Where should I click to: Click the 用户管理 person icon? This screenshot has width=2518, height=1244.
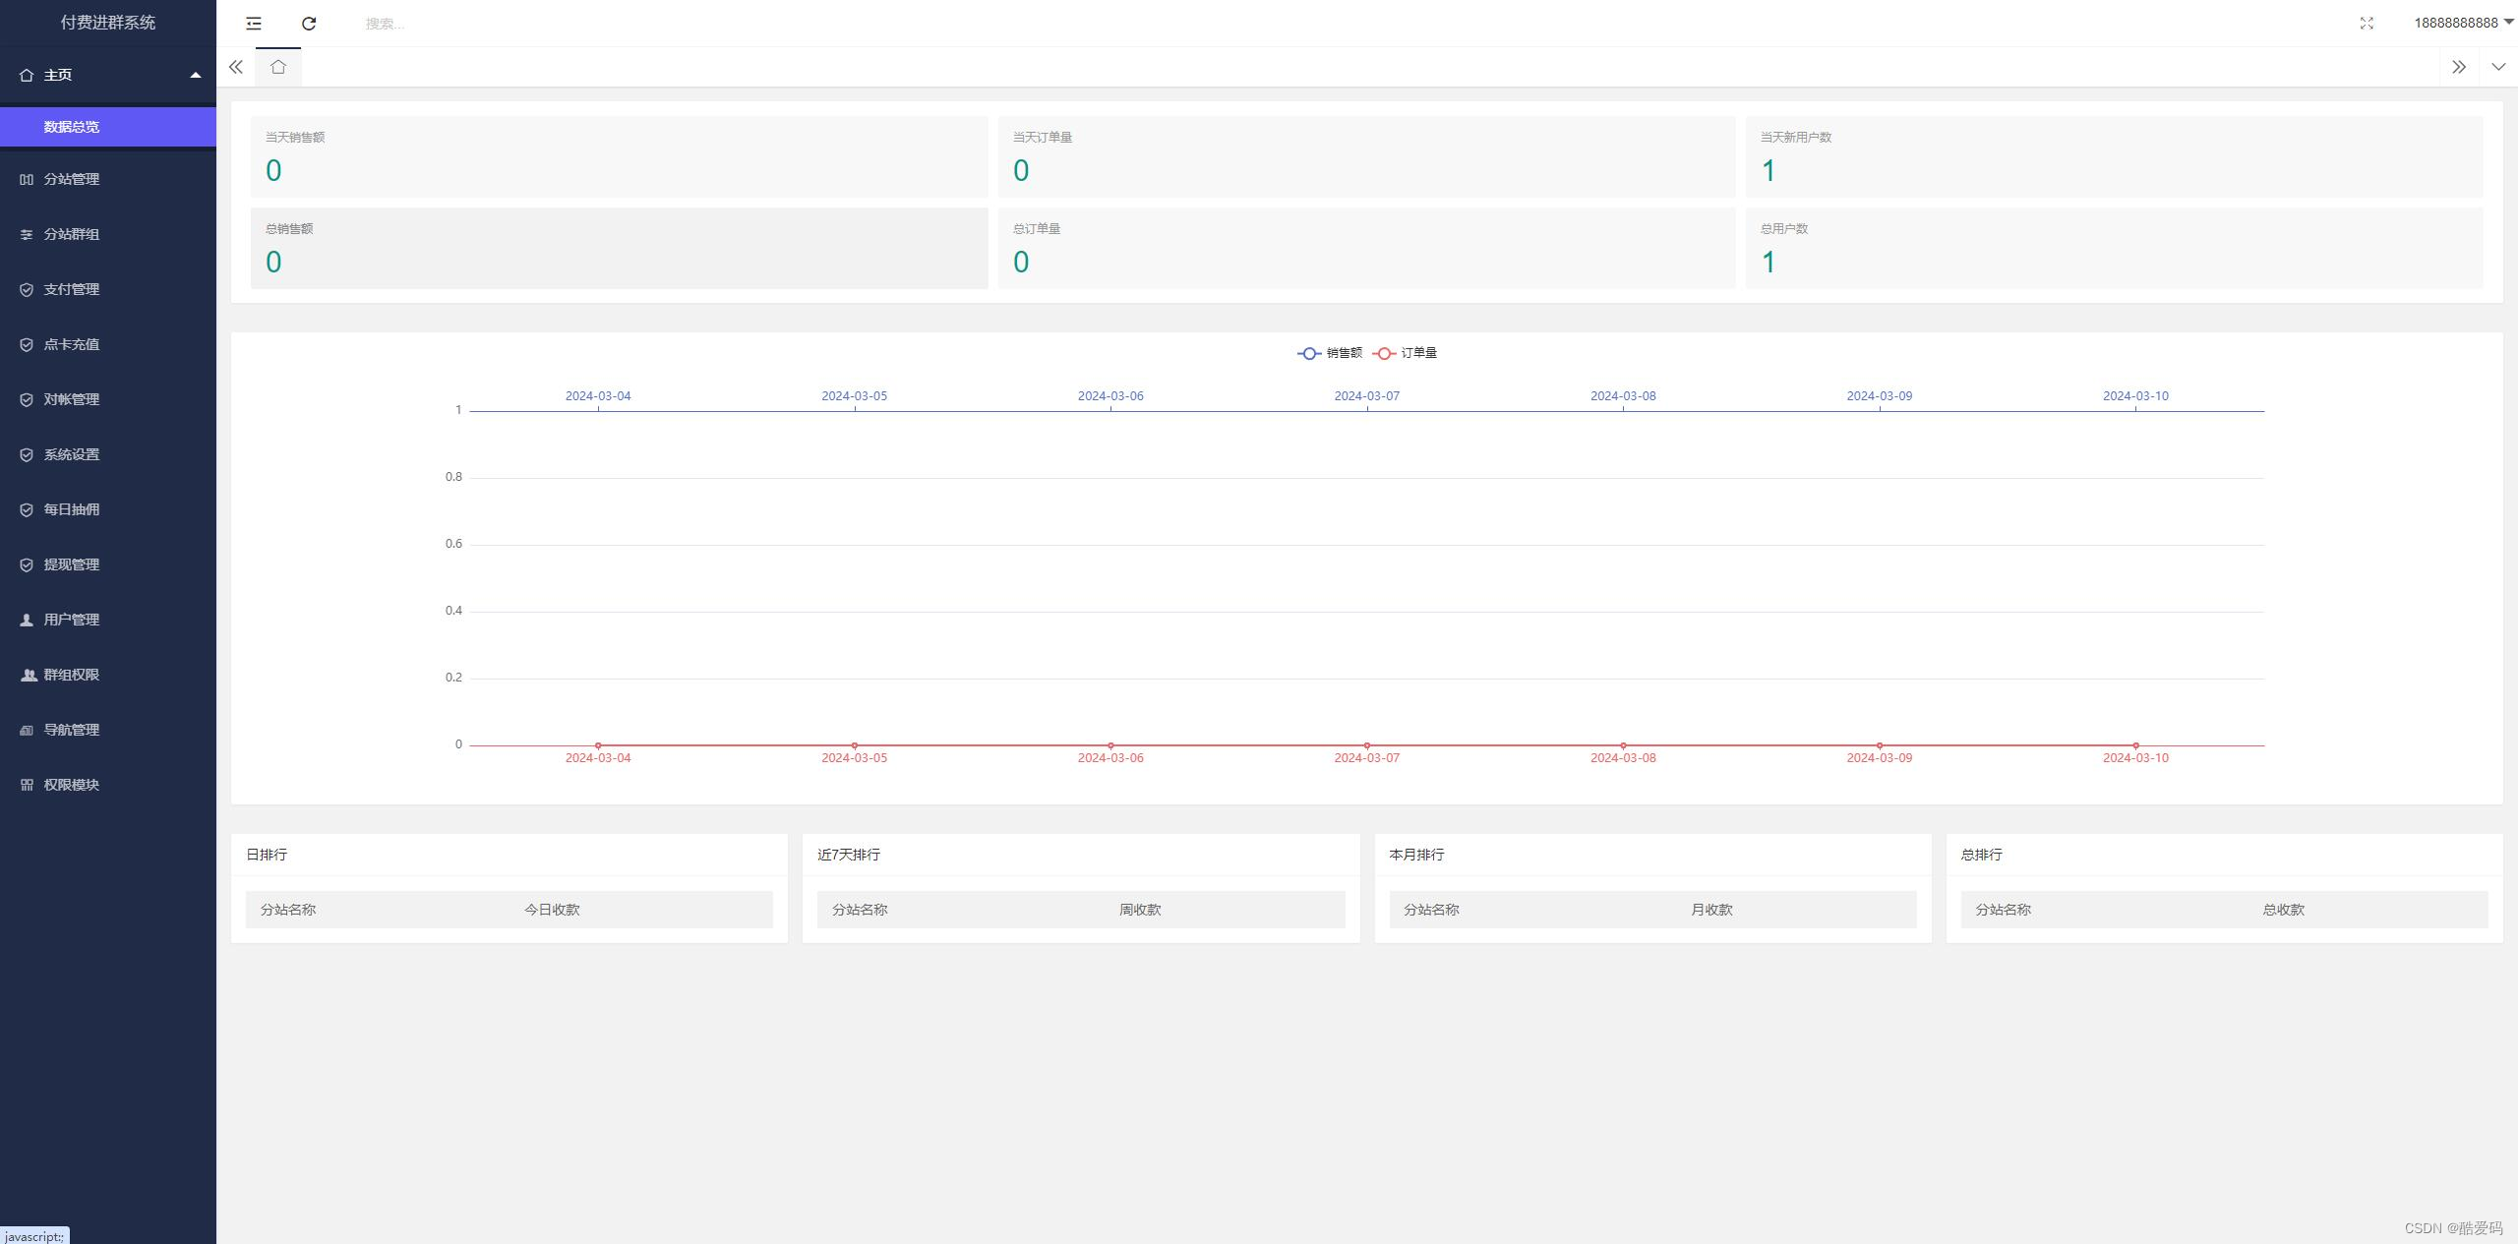[x=27, y=620]
